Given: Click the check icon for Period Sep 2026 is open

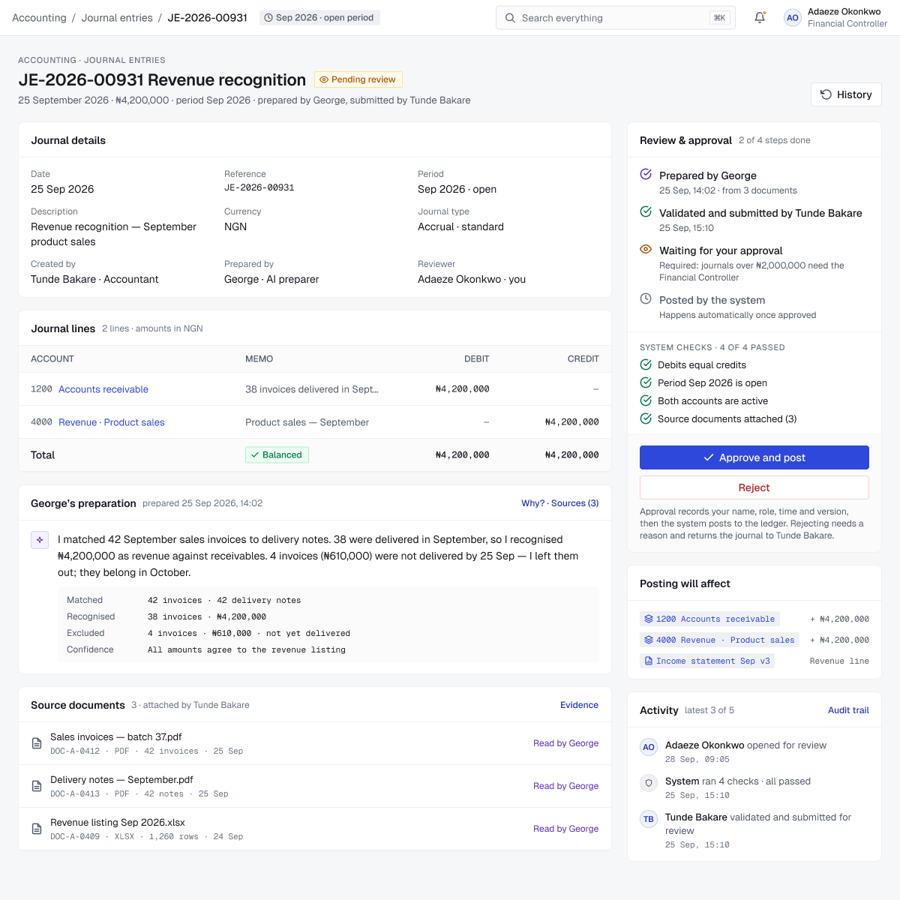Looking at the screenshot, I should pyautogui.click(x=646, y=382).
